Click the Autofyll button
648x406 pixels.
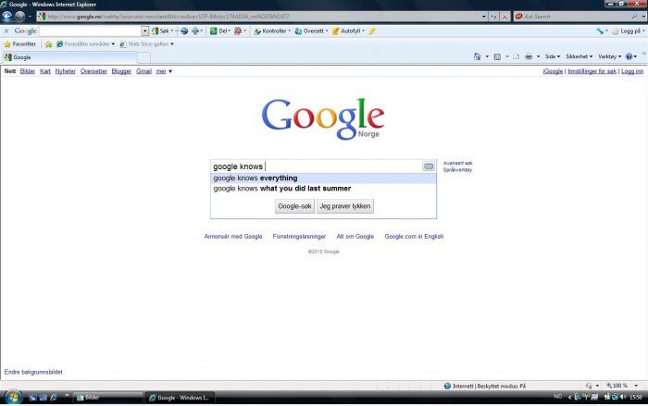pos(348,31)
